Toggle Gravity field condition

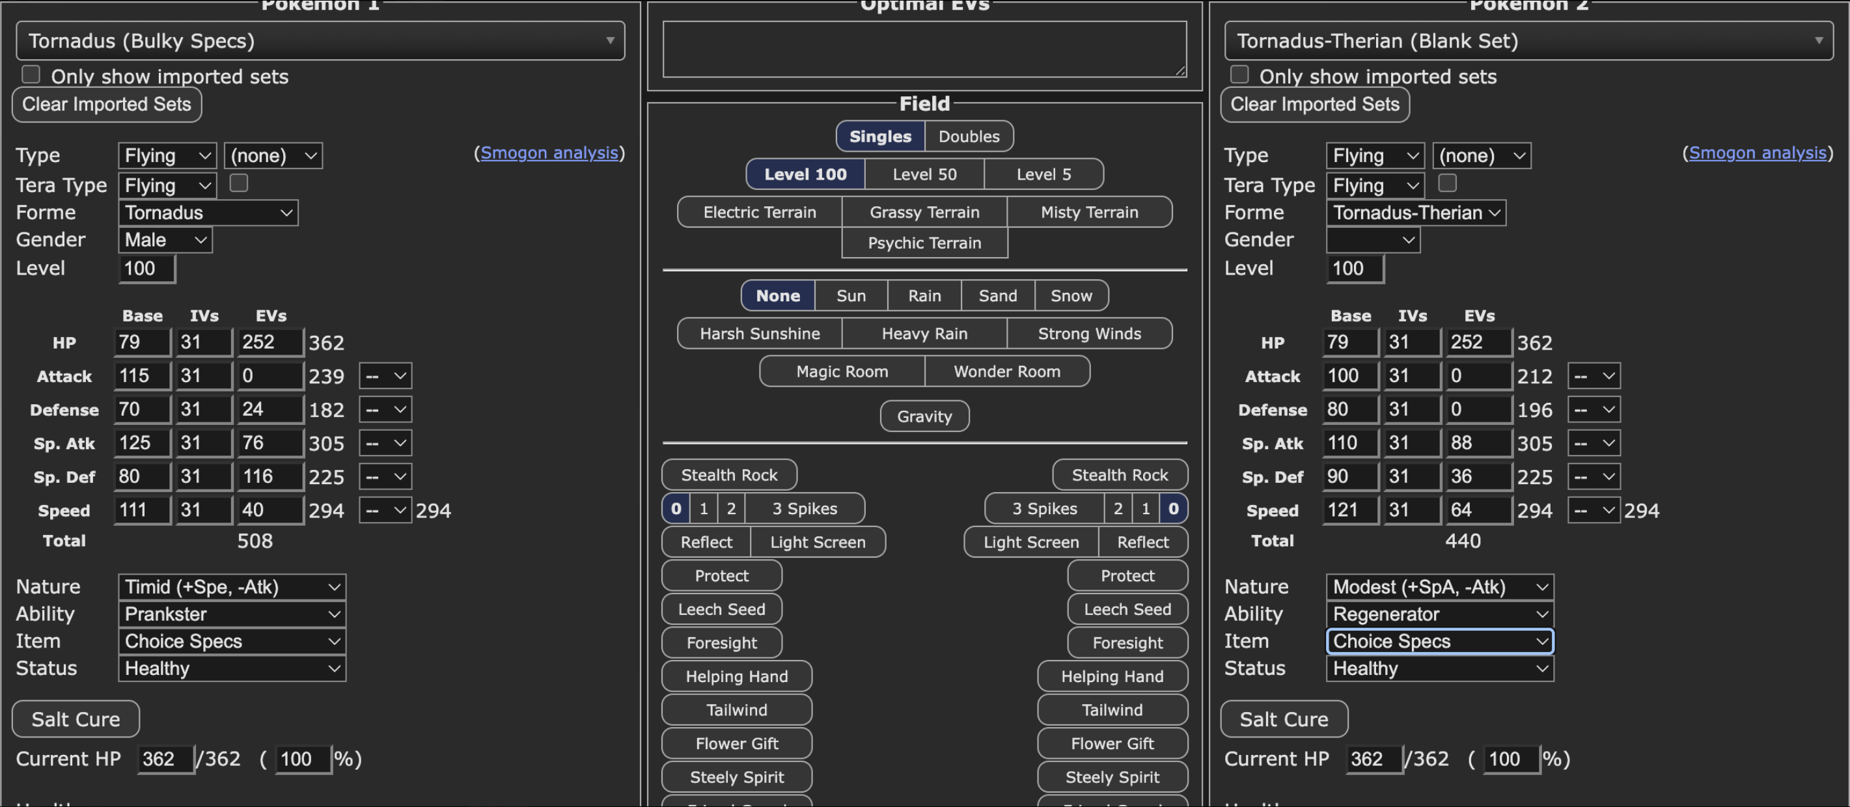(x=924, y=417)
